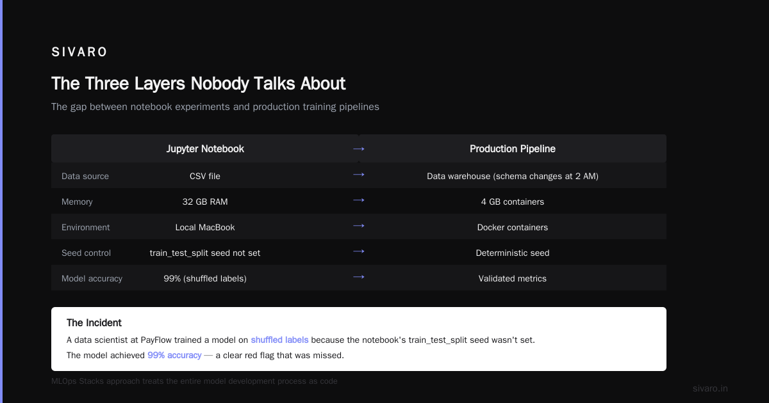Click 'The Incident' card heading
Image resolution: width=769 pixels, height=403 pixels.
[94, 323]
